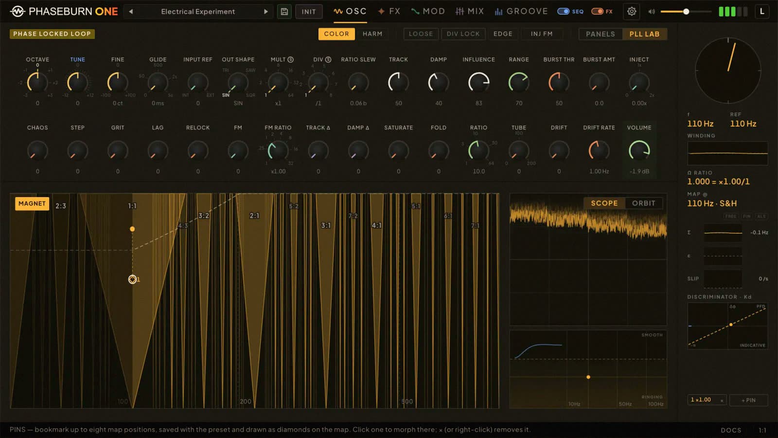Click the OCTAVE knob
The image size is (778, 438).
pos(37,82)
